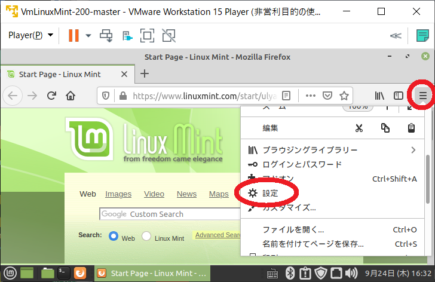Image resolution: width=435 pixels, height=282 pixels.
Task: Enter VMware full screen mode icon
Action: click(147, 35)
